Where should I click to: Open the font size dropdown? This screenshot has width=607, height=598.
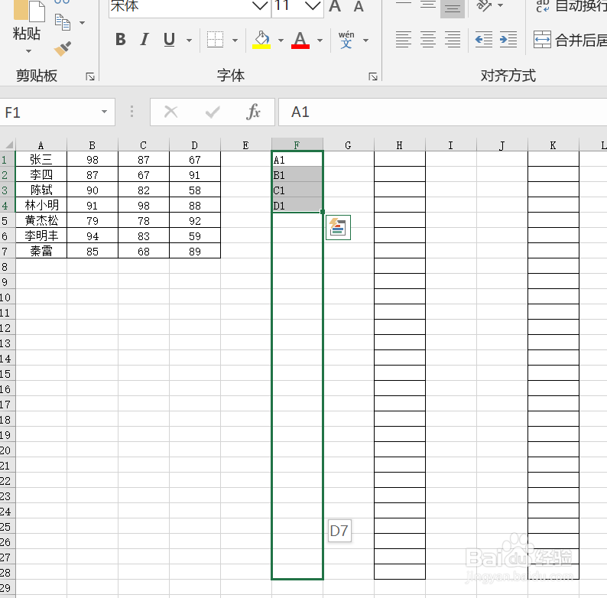313,6
